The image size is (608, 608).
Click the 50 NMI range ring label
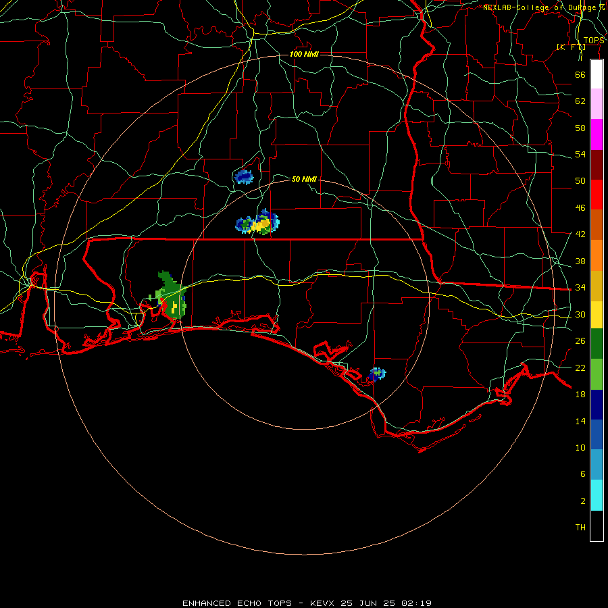[x=304, y=179]
